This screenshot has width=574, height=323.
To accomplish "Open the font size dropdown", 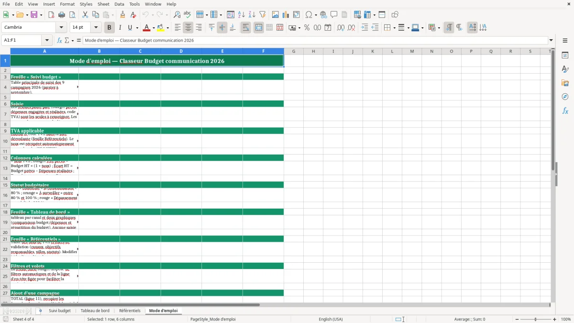I will 96,28.
